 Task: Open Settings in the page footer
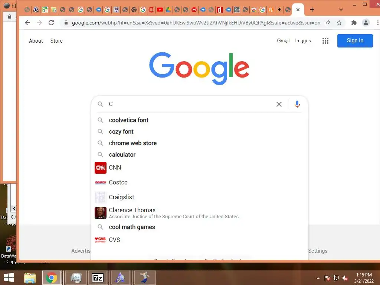click(318, 251)
